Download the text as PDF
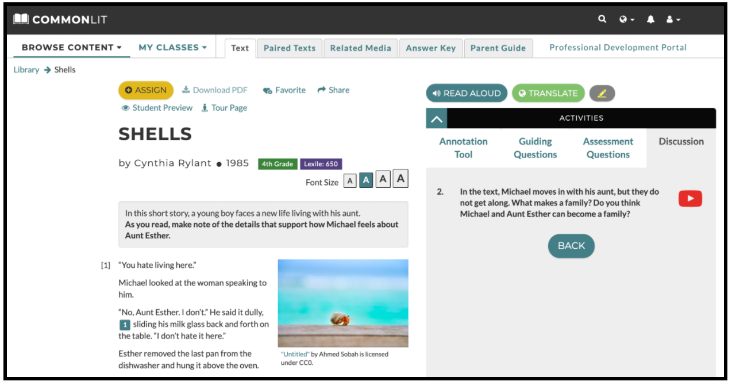Screen dimensions: 732x385 click(215, 90)
